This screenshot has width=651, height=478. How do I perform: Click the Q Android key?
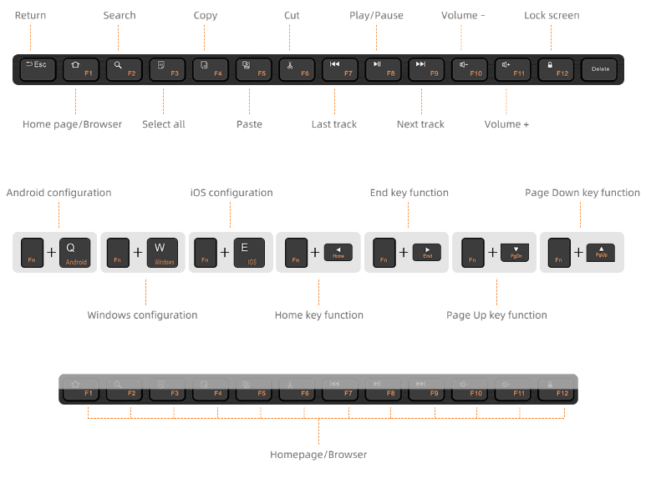click(x=74, y=253)
